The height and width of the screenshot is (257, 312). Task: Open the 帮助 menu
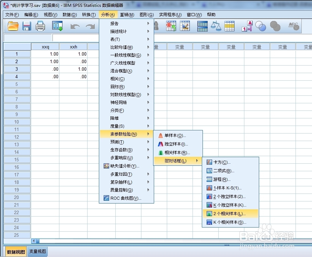click(211, 15)
